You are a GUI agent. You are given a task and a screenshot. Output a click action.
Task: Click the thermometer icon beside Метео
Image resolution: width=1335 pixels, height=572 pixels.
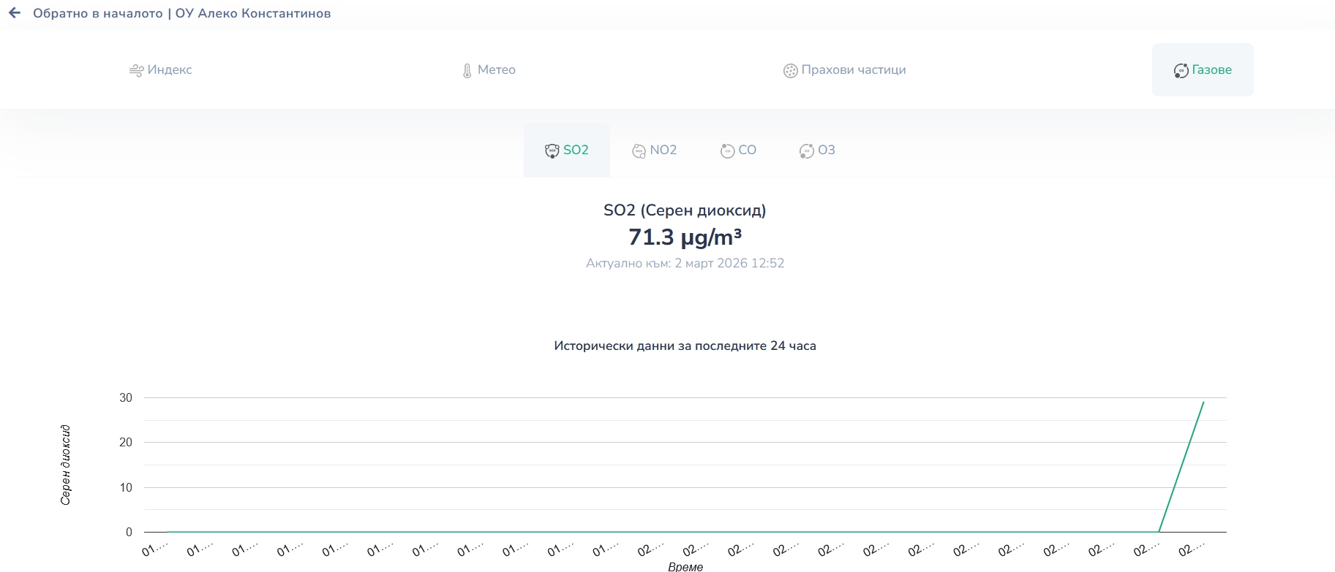point(467,71)
